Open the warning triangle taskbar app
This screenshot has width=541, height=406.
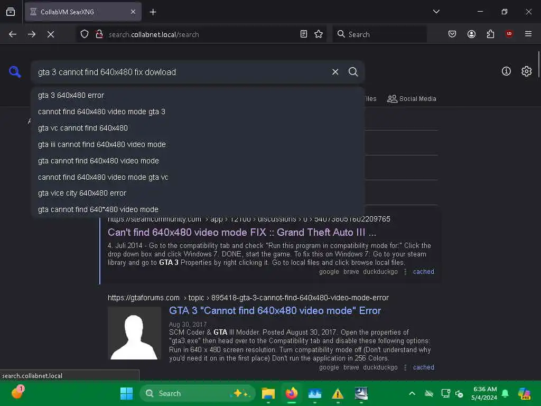tap(338, 393)
